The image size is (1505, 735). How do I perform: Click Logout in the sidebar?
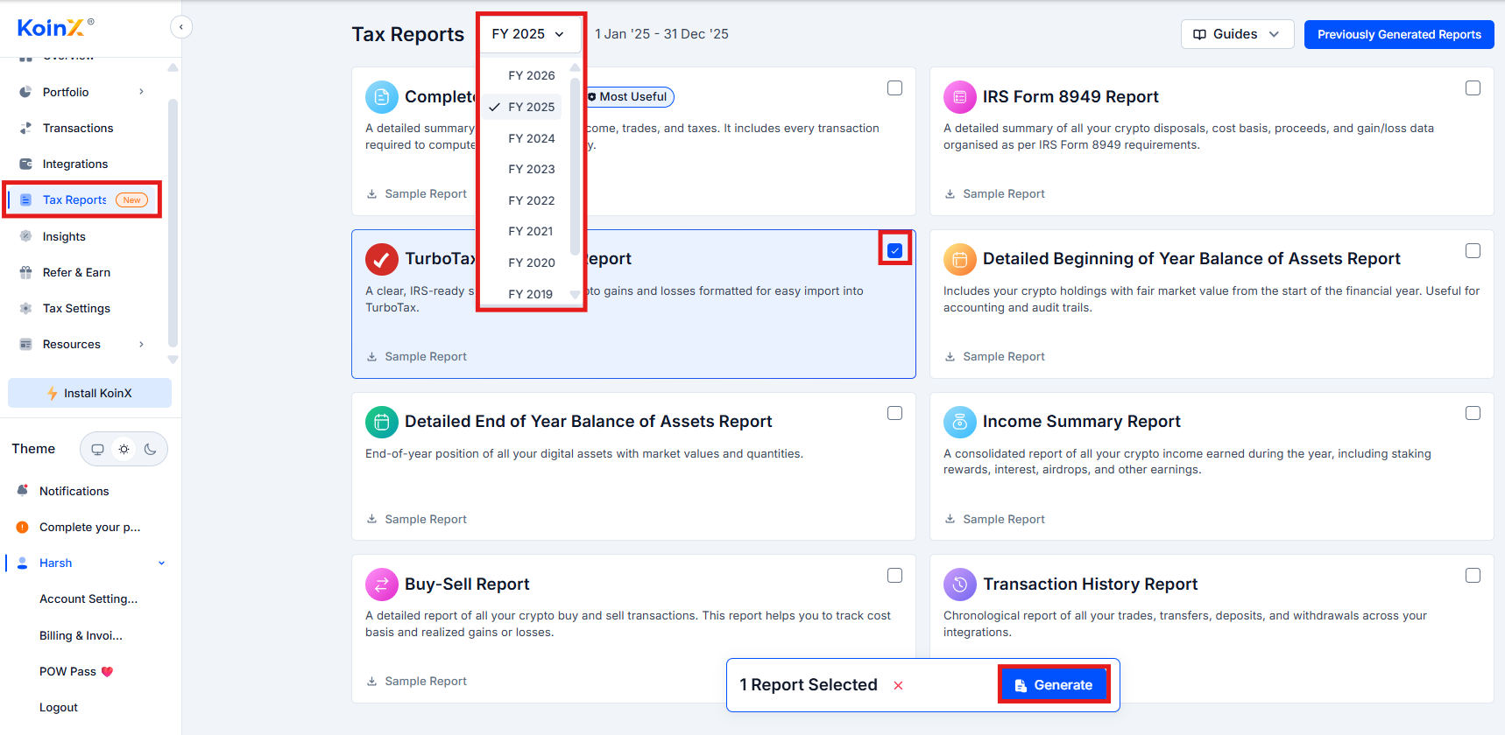[59, 707]
